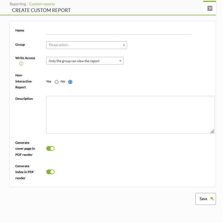Save the custom report
Image resolution: width=223 pixels, height=223 pixels.
[x=206, y=199]
